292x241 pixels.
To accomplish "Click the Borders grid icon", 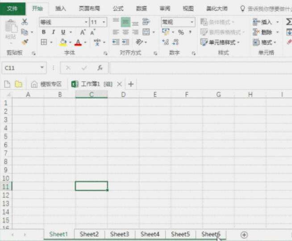I will coord(44,42).
